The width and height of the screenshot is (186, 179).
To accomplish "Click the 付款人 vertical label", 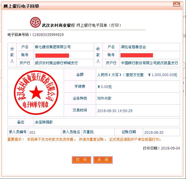I will tap(12, 55).
